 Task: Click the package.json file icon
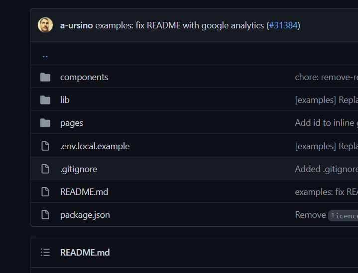pos(45,215)
